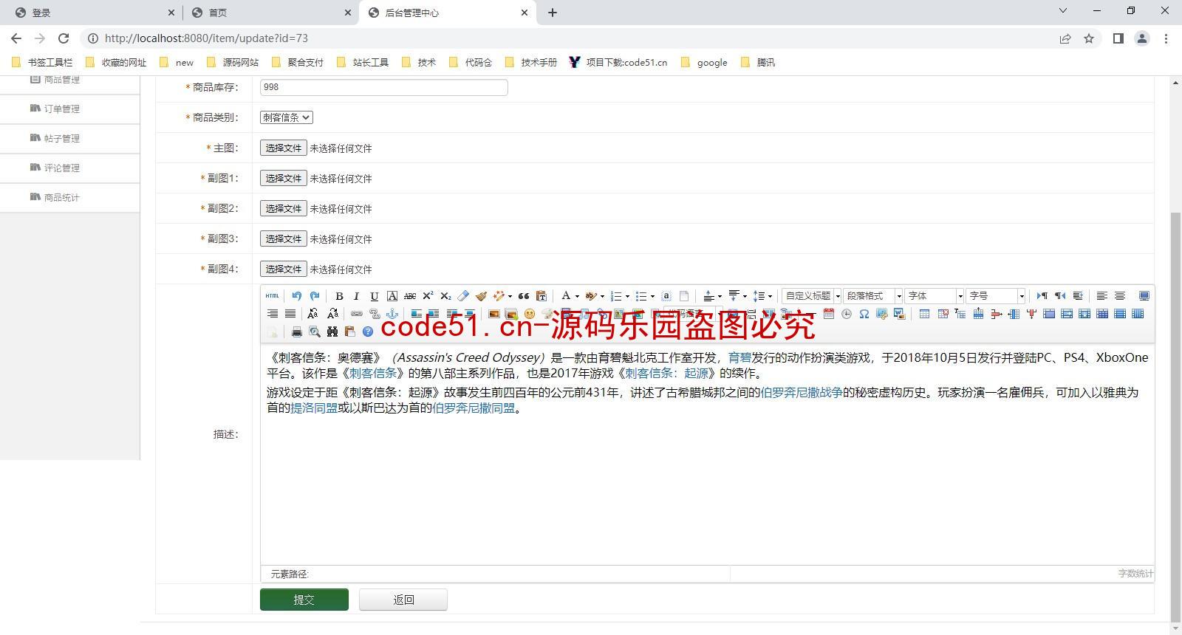Undo the last edit in the editor
Viewport: 1182px width, 635px height.
296,296
